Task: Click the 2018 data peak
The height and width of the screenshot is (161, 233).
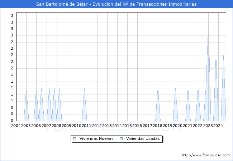Action: pyautogui.click(x=158, y=106)
